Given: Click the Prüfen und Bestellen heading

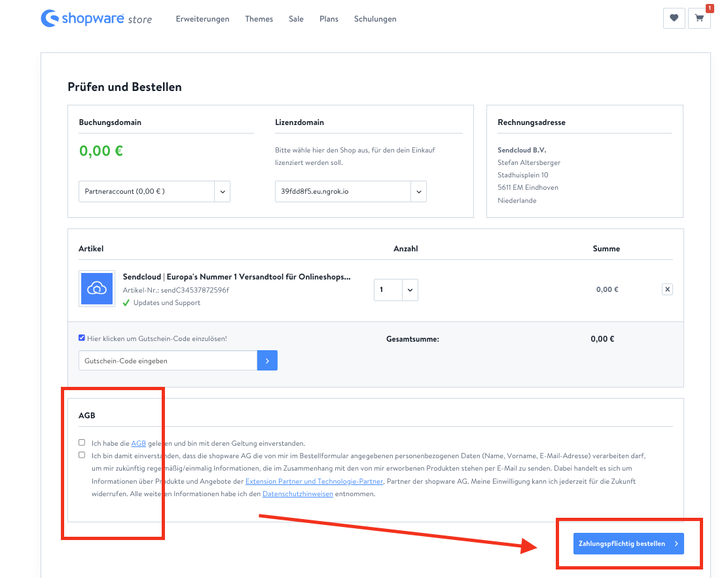Looking at the screenshot, I should 124,87.
